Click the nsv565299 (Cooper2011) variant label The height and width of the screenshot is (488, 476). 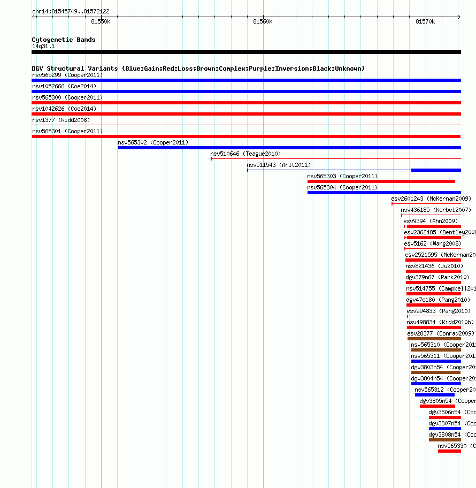(x=67, y=75)
